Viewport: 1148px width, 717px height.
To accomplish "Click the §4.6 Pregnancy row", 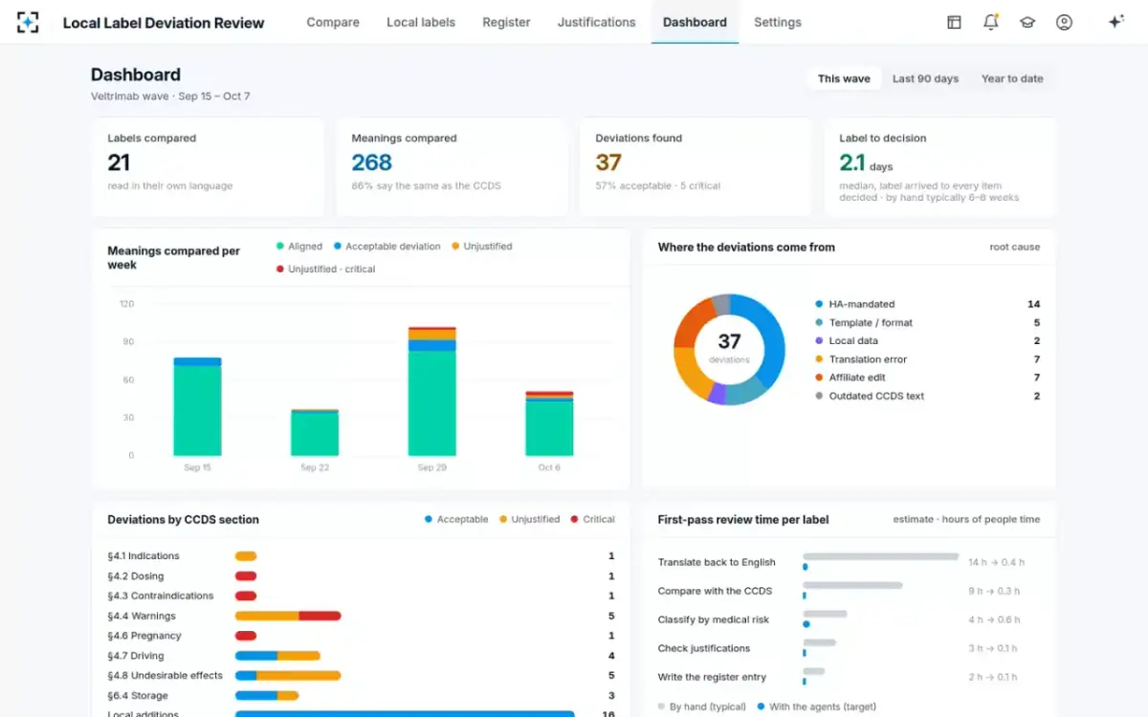I will (361, 636).
